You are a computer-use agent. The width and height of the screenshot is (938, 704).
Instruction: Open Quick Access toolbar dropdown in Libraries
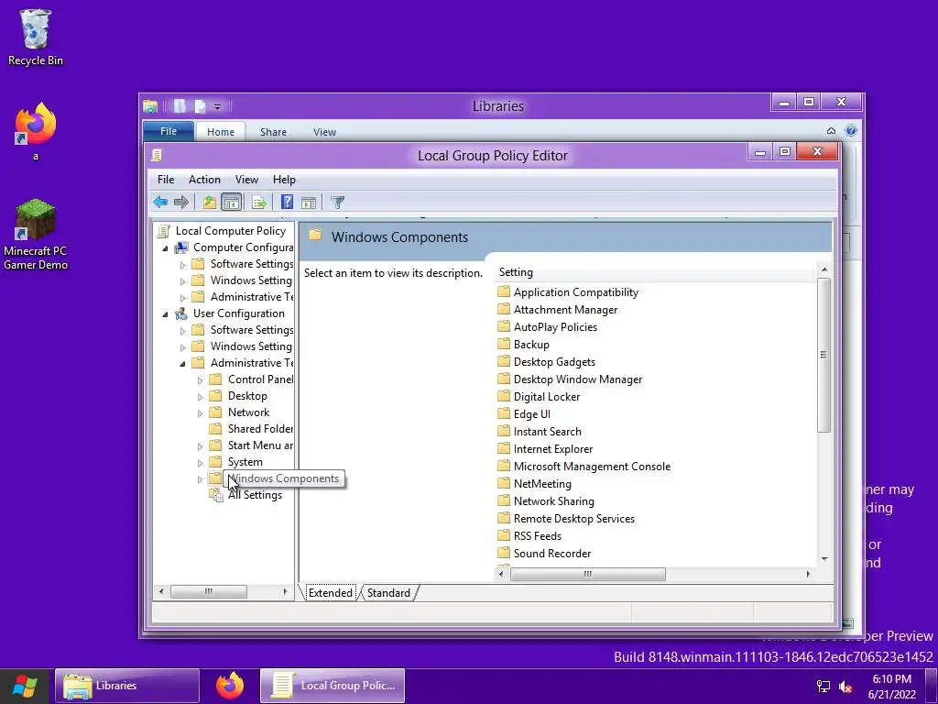tap(218, 106)
